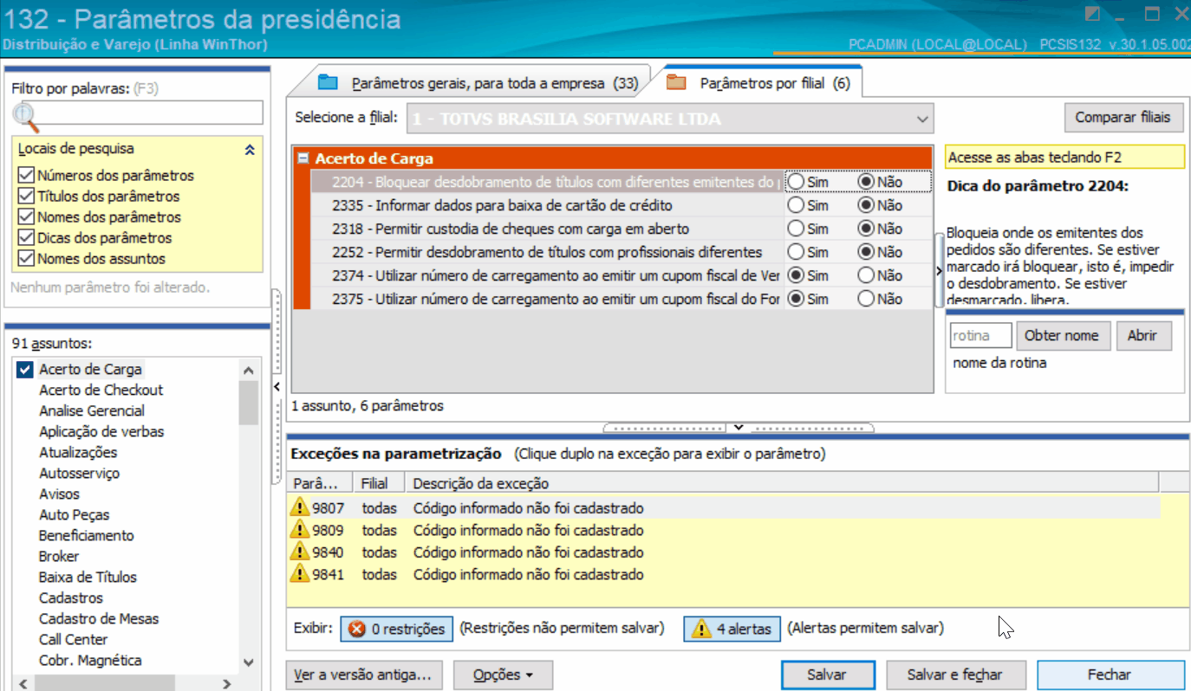The height and width of the screenshot is (691, 1191).
Task: Click the warning icon for exception 9807
Action: pos(300,507)
